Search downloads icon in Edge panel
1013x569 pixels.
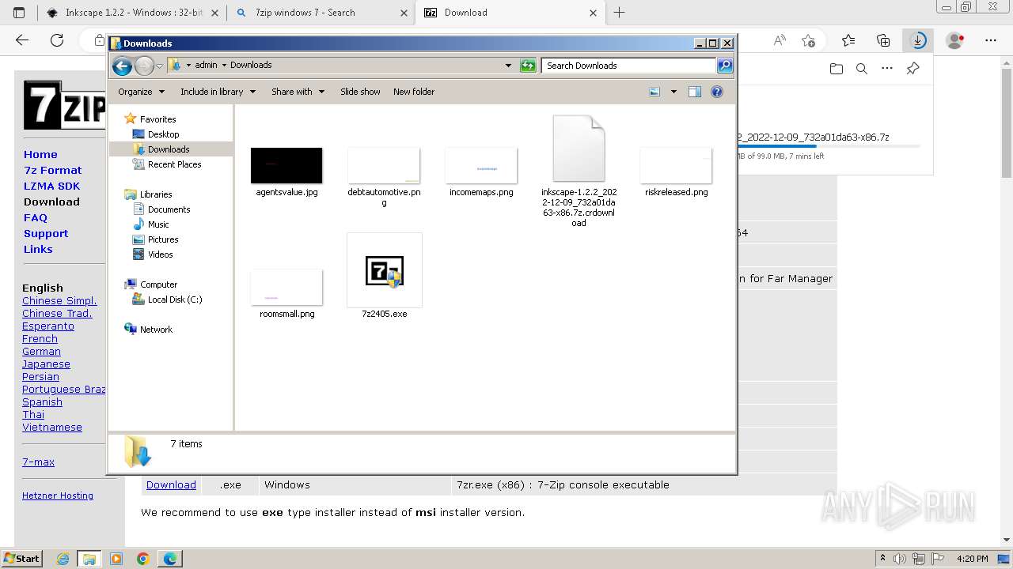point(862,69)
